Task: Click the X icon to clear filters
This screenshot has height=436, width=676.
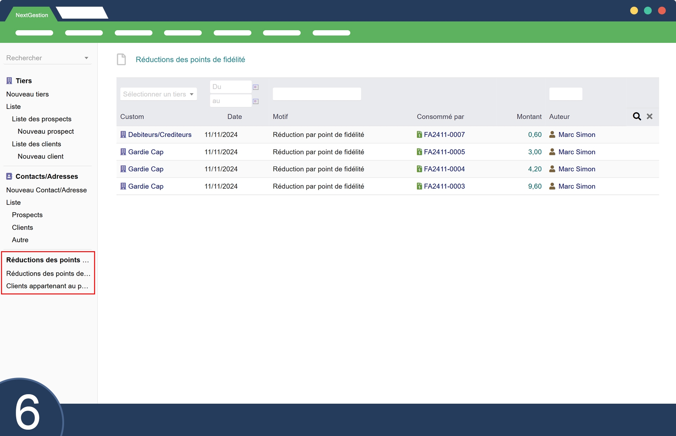Action: tap(650, 116)
